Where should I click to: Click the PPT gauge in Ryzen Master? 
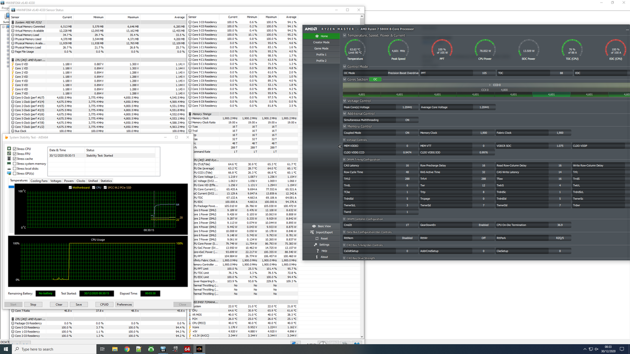tap(441, 51)
